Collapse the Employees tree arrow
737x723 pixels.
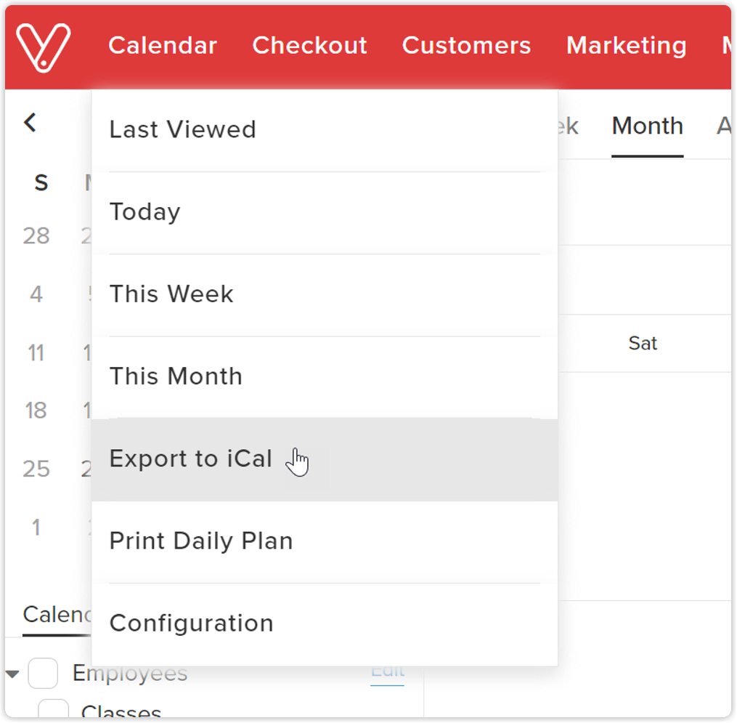pos(12,674)
